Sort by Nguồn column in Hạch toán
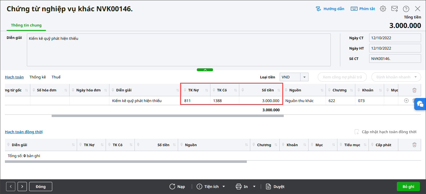This screenshot has height=194, width=426. tap(322, 90)
